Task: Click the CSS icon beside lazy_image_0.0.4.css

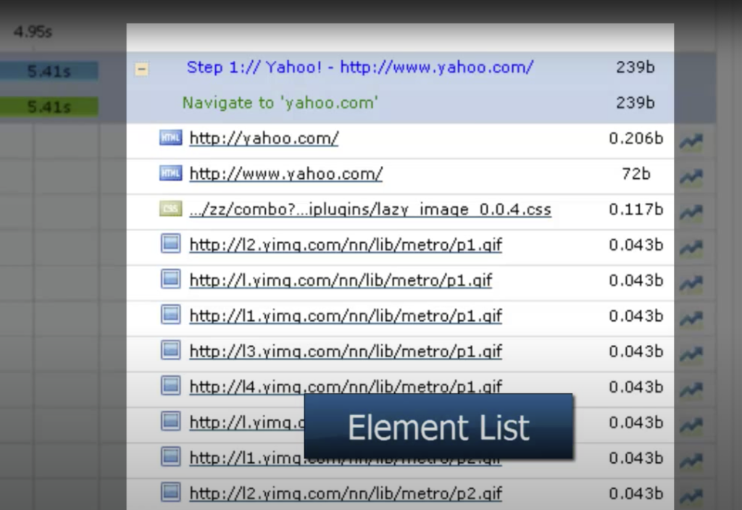Action: [170, 209]
